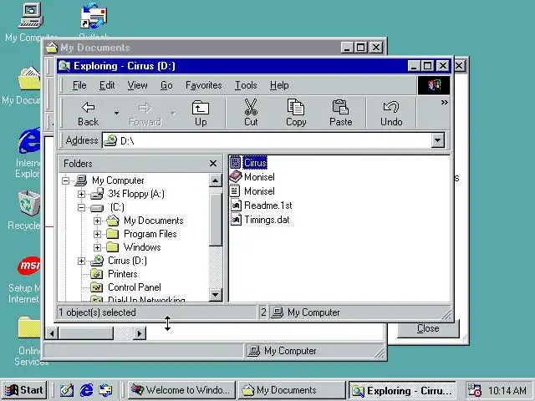Open the Help menu

pos(279,85)
